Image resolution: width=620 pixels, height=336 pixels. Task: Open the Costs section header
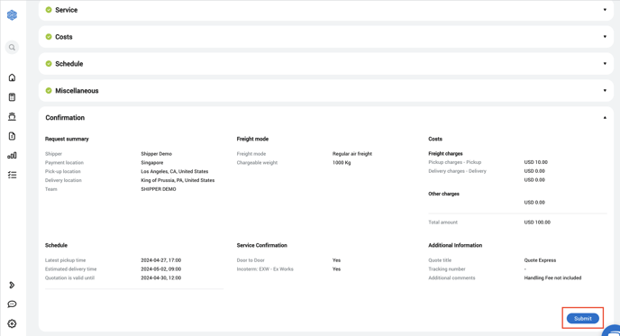pyautogui.click(x=326, y=37)
